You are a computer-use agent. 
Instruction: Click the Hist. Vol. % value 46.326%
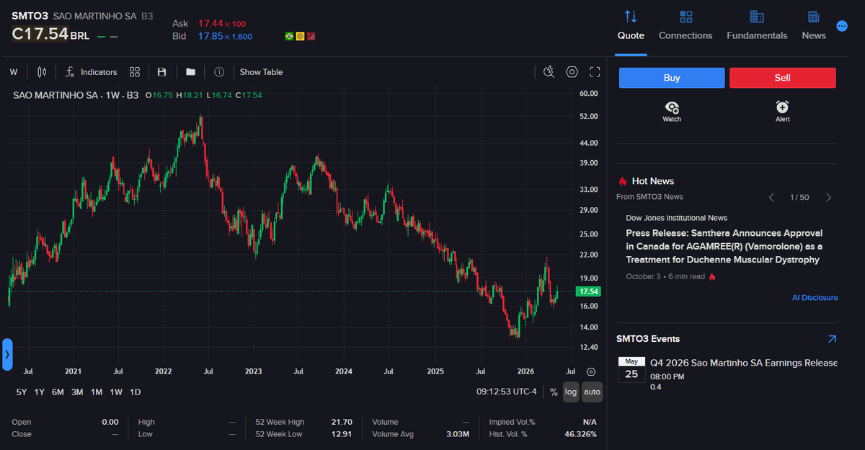(580, 434)
